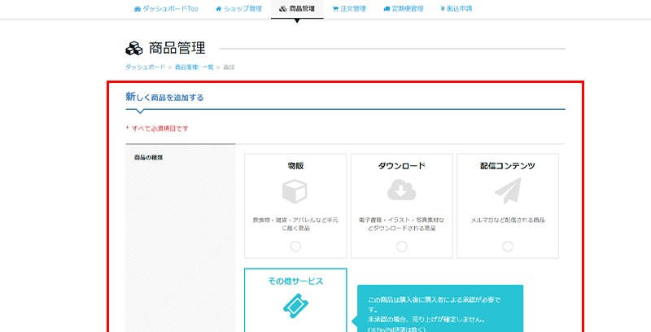Click the cubes icon beside 商品管理 page heading

[x=134, y=48]
